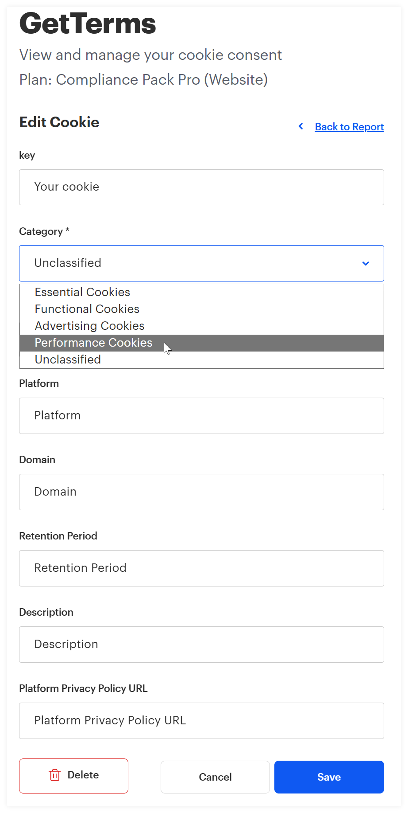Click the back chevron arrow icon
The width and height of the screenshot is (408, 813).
point(301,126)
